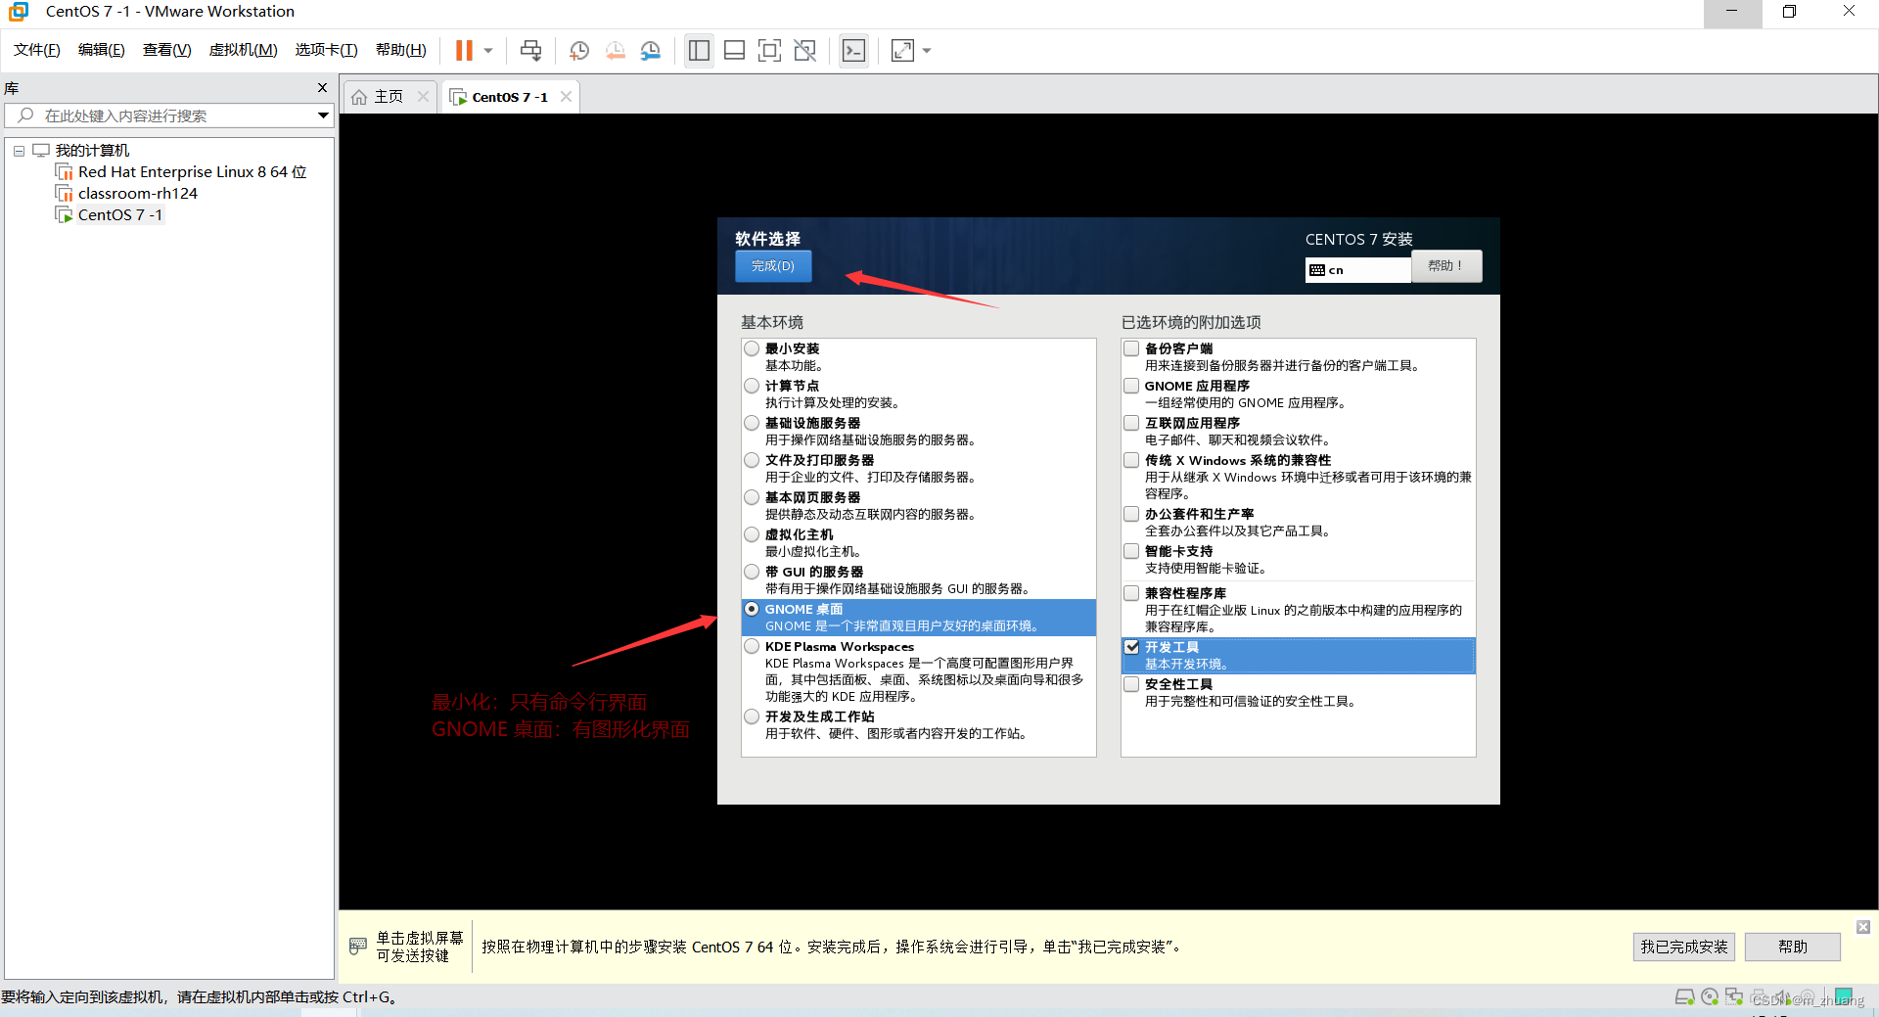
Task: Take a snapshot of this virtual machine
Action: 579,50
